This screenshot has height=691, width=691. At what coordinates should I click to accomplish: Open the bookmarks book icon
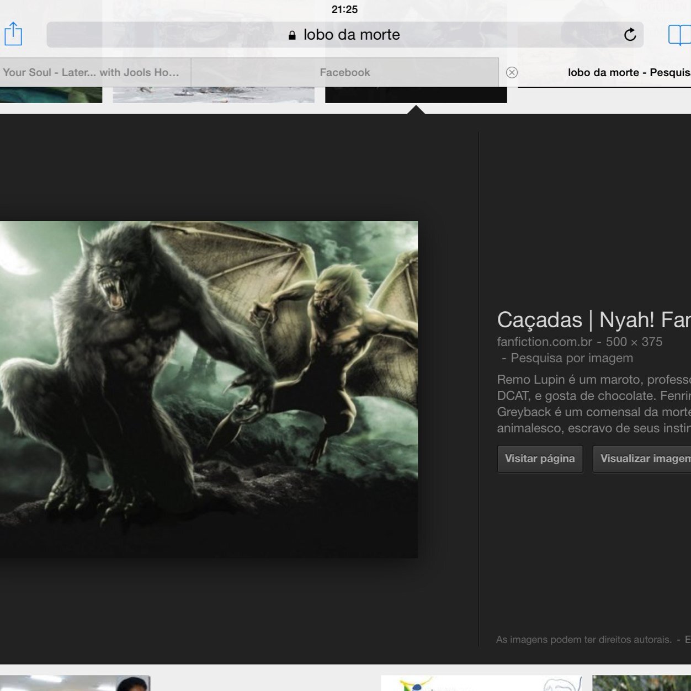tap(679, 35)
